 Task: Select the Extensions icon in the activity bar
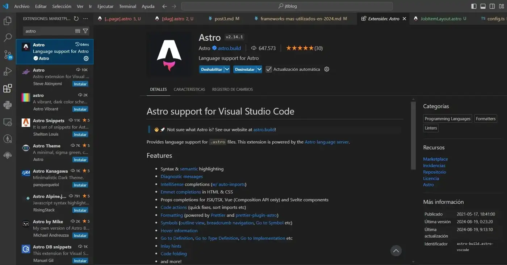(x=8, y=88)
